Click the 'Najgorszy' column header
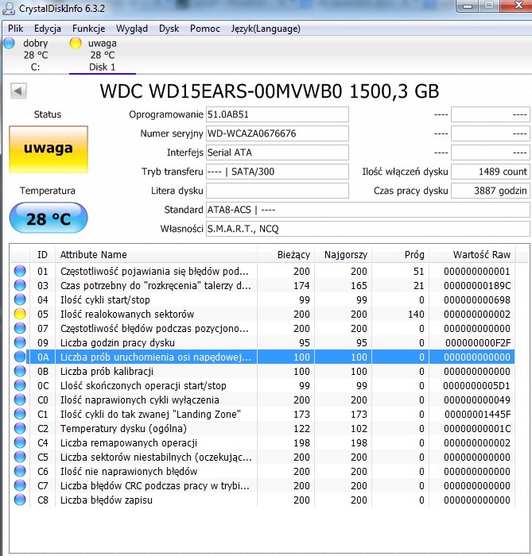 point(344,255)
